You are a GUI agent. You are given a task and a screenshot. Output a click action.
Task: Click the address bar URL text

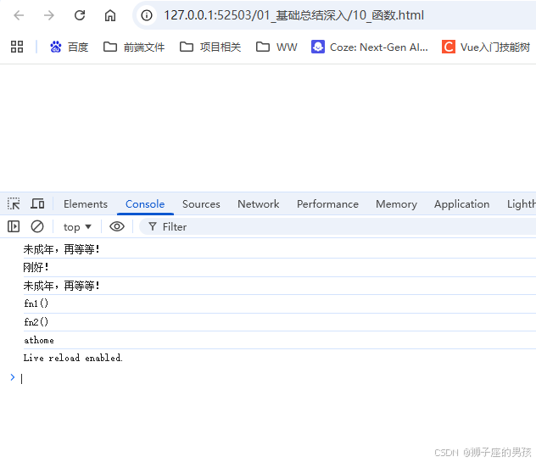coord(293,15)
